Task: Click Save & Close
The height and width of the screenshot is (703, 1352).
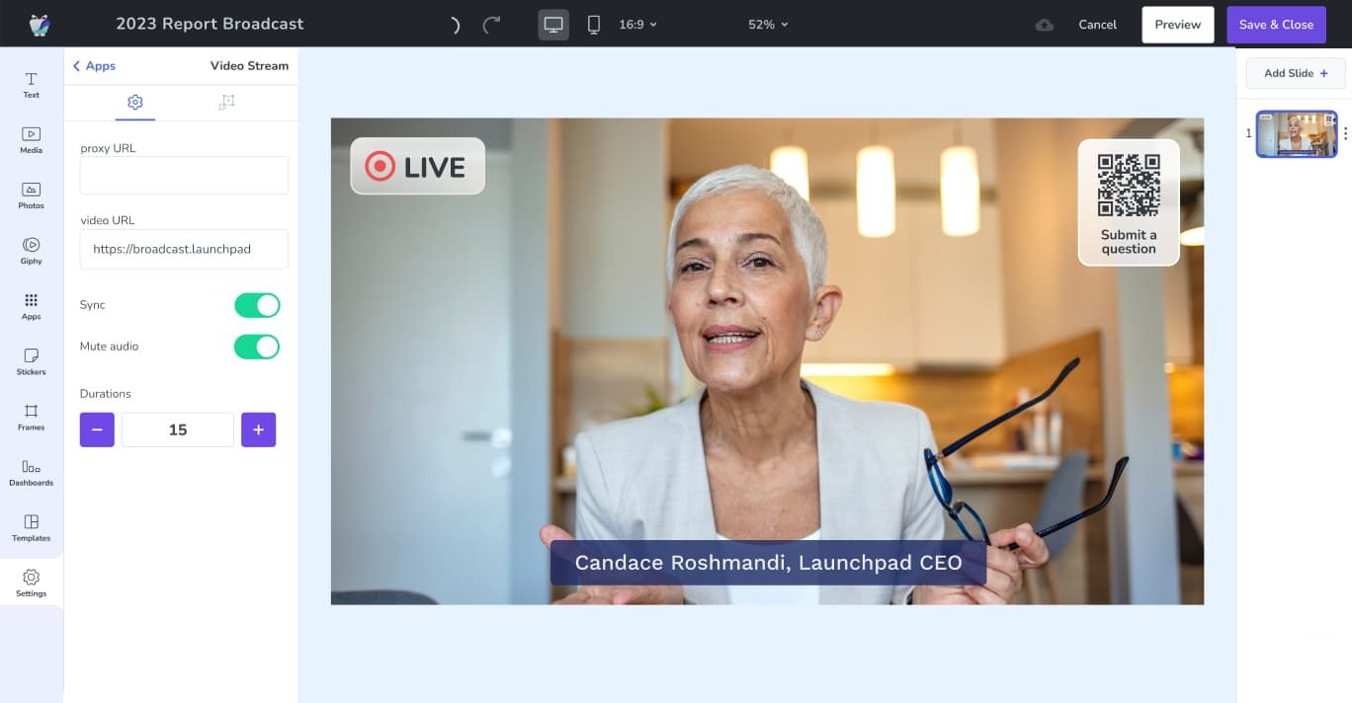Action: pyautogui.click(x=1277, y=25)
